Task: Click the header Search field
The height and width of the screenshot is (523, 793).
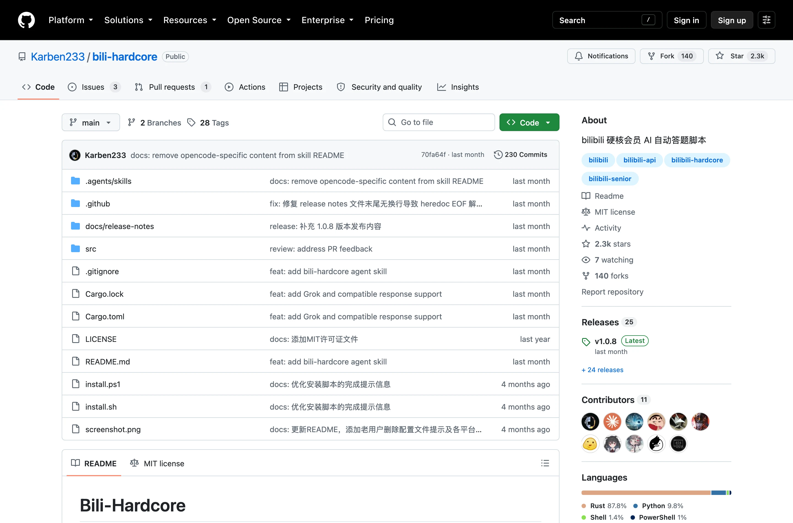Action: 607,20
